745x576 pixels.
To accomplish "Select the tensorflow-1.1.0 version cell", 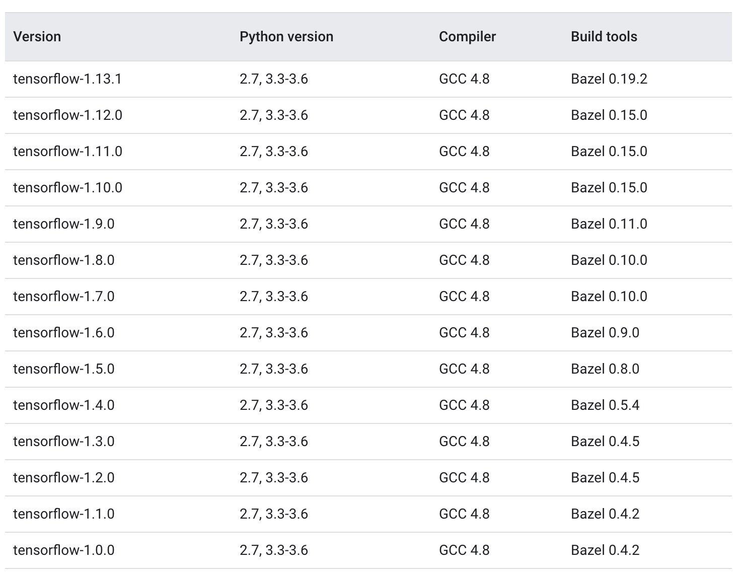I will point(64,514).
